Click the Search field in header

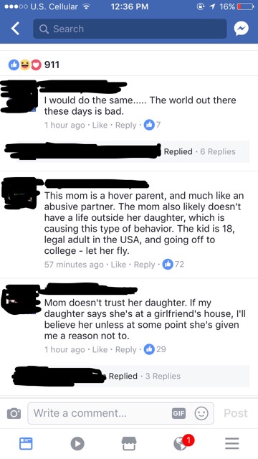[130, 29]
